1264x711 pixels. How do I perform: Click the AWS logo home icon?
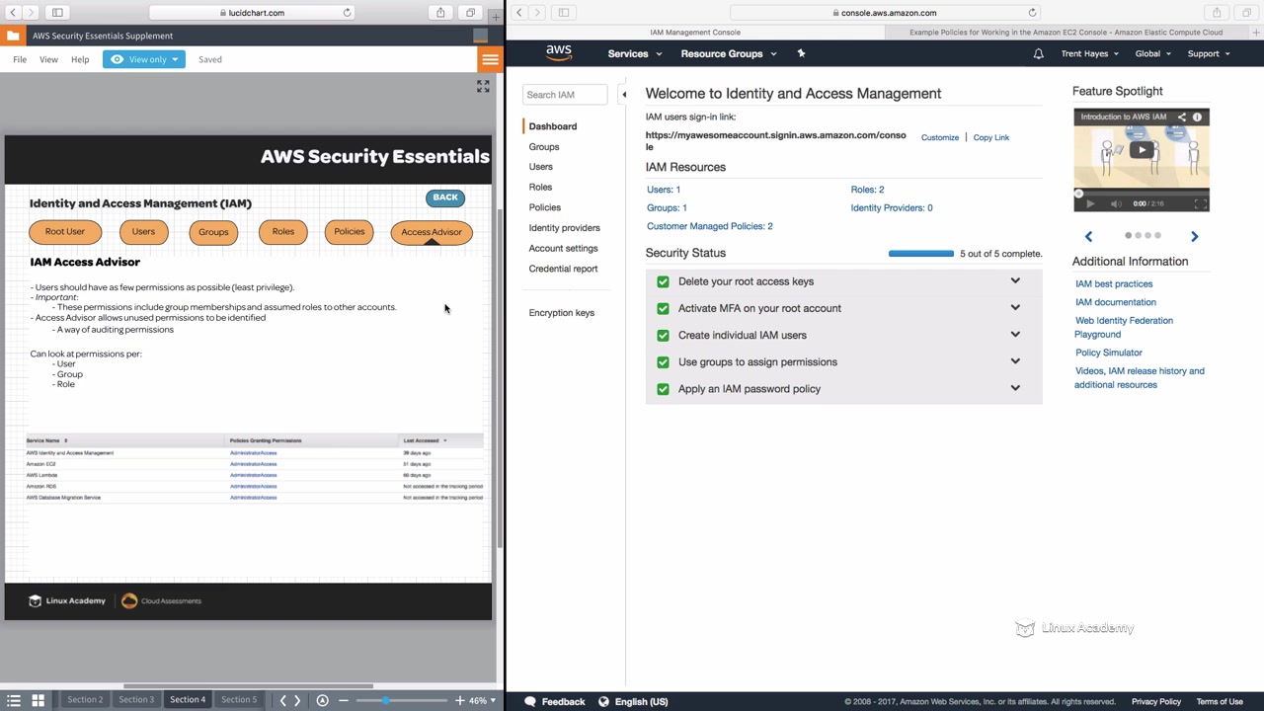559,53
